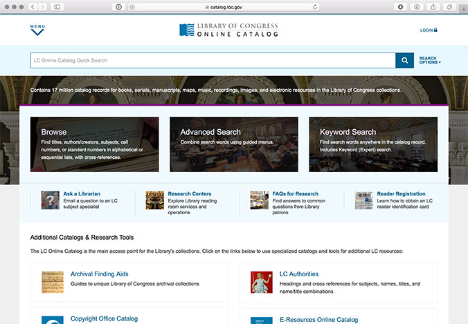This screenshot has width=468, height=324.
Task: Click the Safari back navigation arrow
Action: (x=33, y=7)
